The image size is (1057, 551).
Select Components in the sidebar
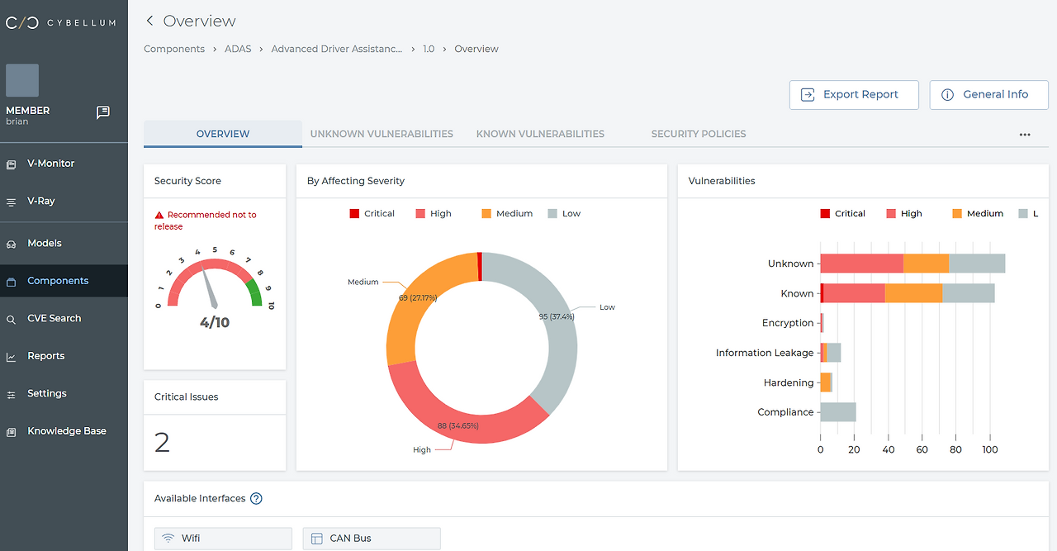tap(64, 281)
